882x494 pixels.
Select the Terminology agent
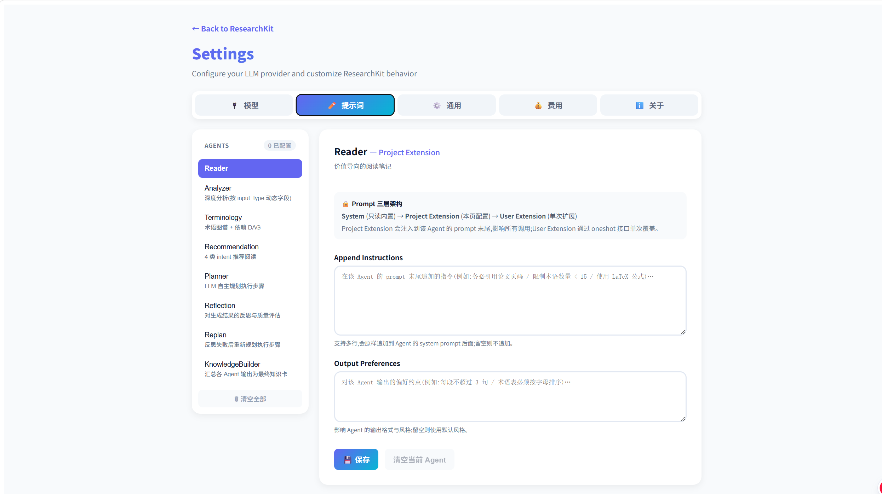(x=250, y=222)
